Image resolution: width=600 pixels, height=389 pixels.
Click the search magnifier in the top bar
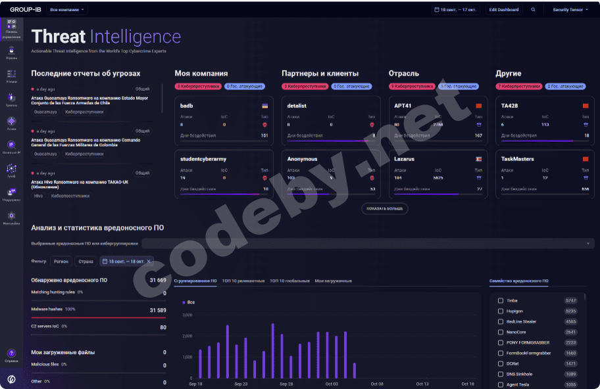point(533,10)
